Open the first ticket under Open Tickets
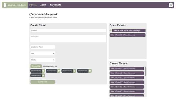This screenshot has width=176, height=99. pyautogui.click(x=129, y=31)
